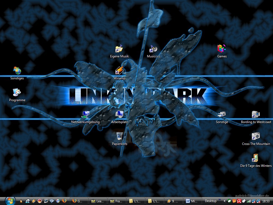This screenshot has width=273, height=205.
Task: Launch Winamp from the quick launch bar
Action: 33,201
